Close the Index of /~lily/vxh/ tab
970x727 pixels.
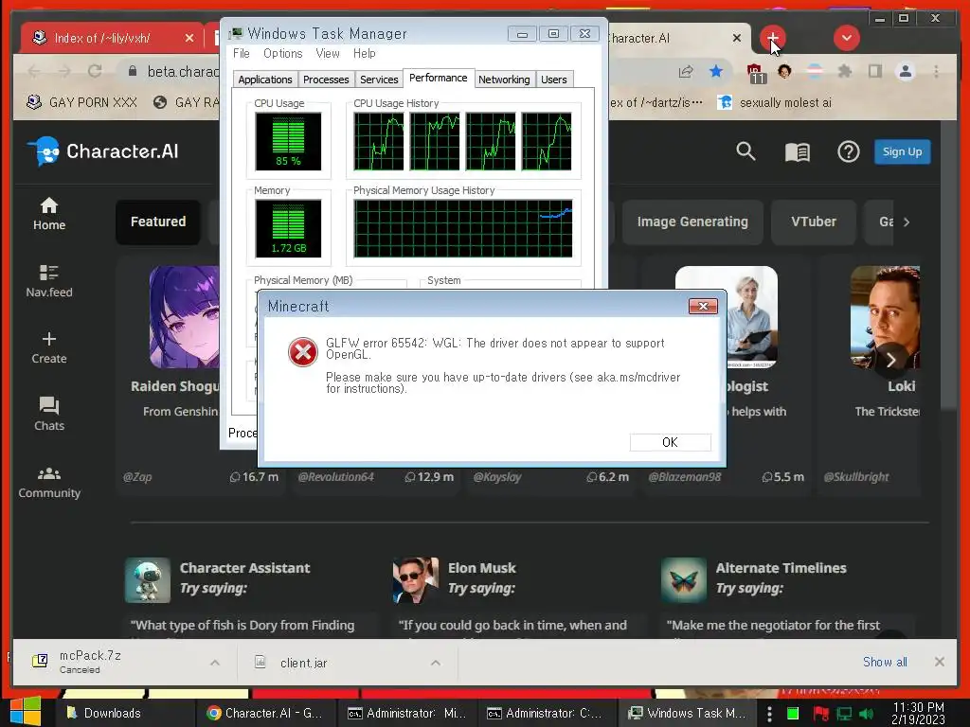(189, 38)
